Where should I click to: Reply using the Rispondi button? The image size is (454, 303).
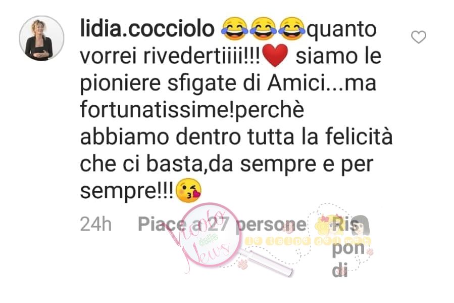point(348,247)
